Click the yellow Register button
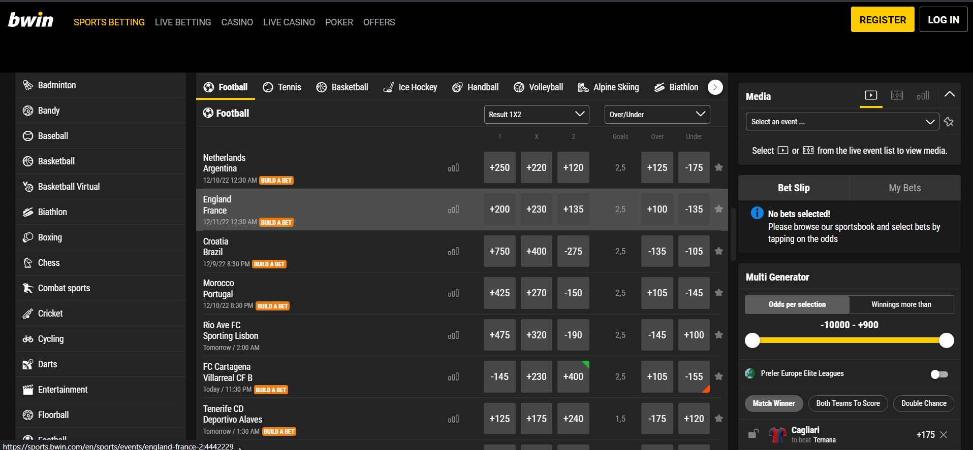 pyautogui.click(x=882, y=20)
